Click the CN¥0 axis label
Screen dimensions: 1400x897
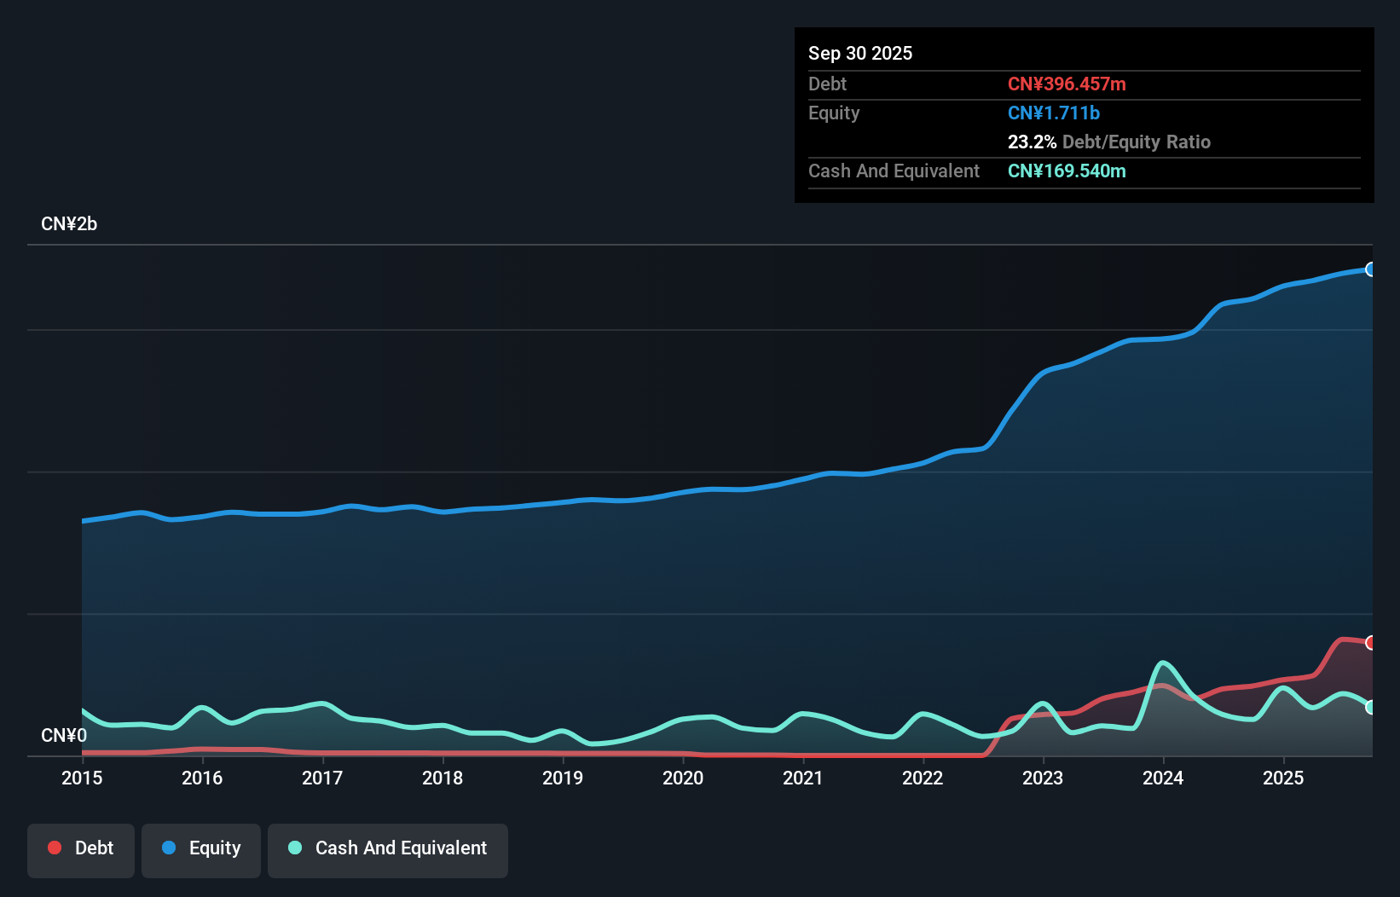(x=63, y=736)
